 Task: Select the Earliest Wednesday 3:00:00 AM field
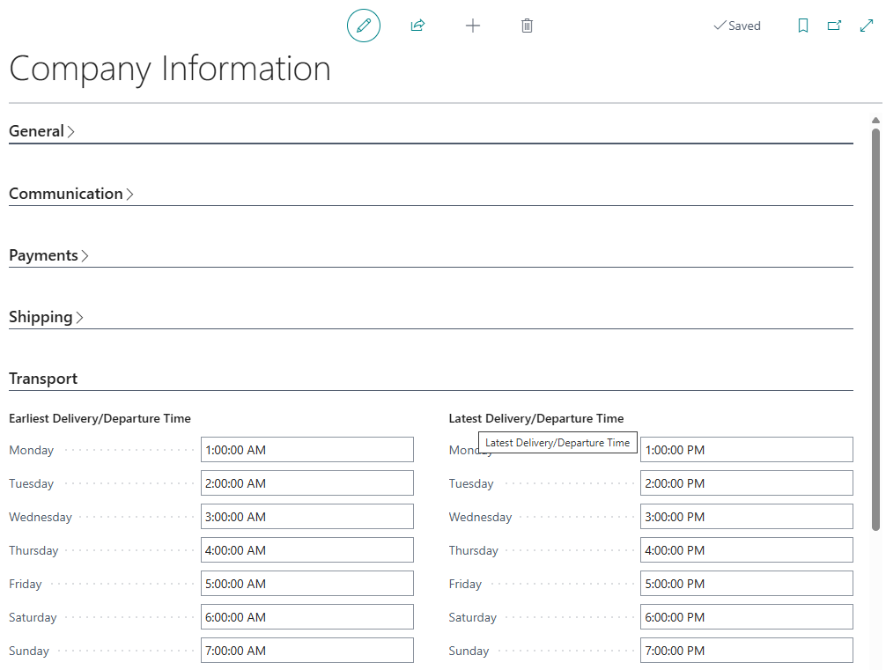[306, 517]
